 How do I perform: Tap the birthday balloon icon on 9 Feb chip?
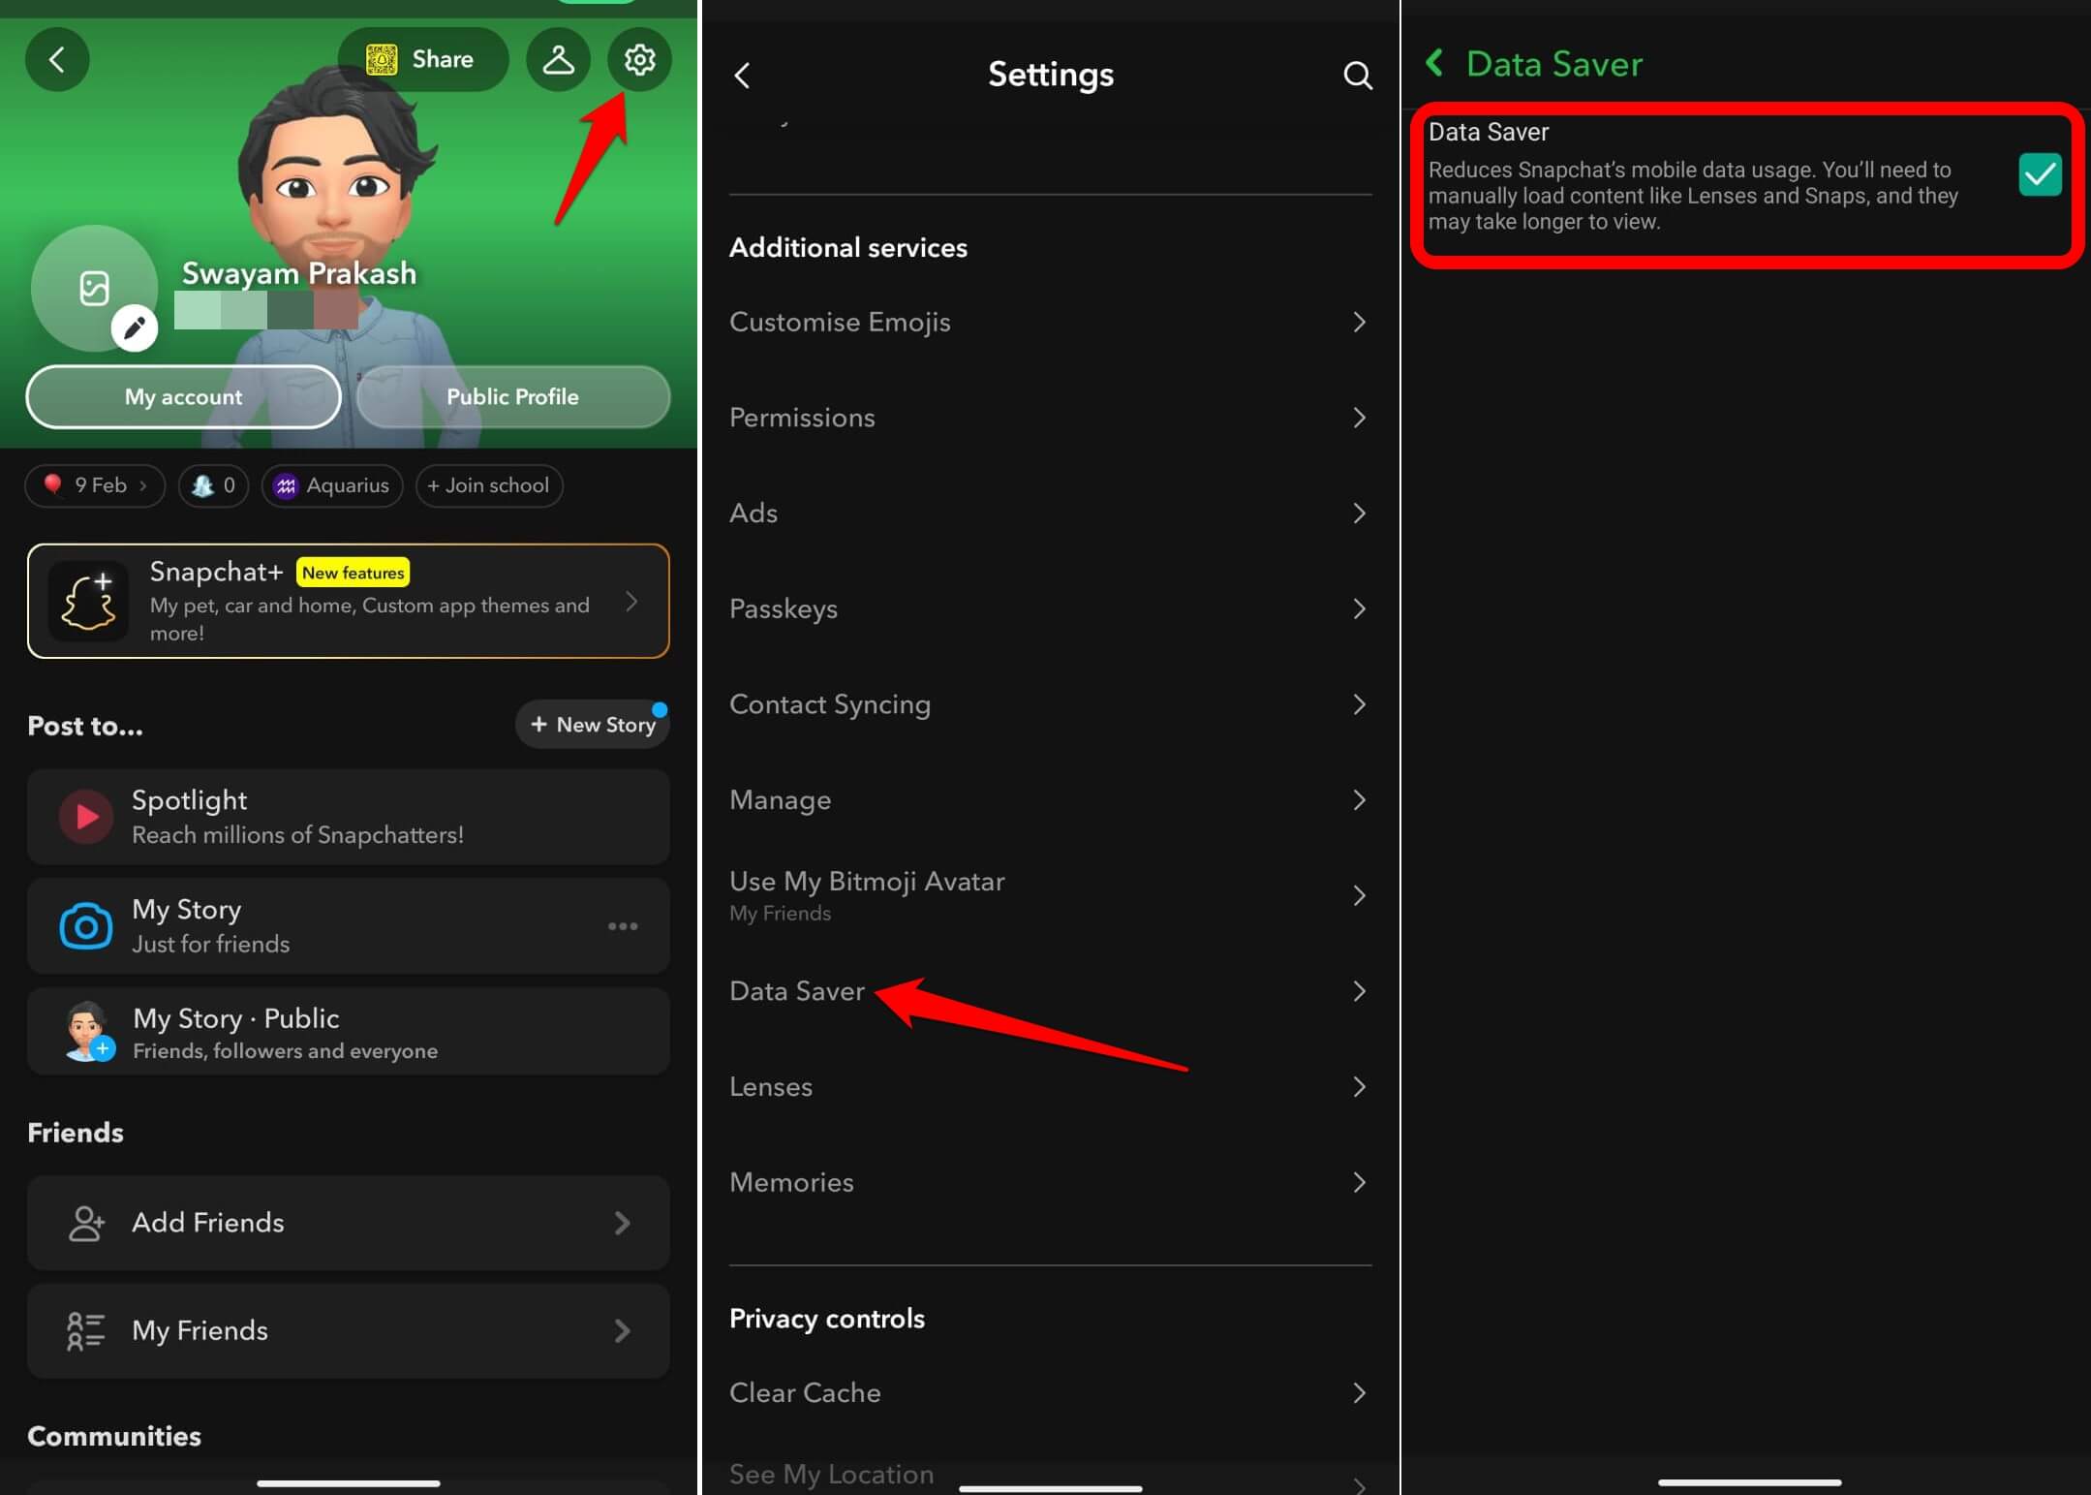pos(52,484)
